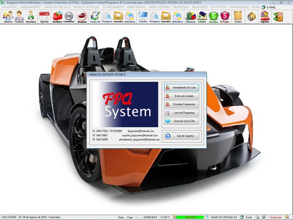
Task: Click Pesquisa icon right of Vendas
Action: click(x=154, y=17)
